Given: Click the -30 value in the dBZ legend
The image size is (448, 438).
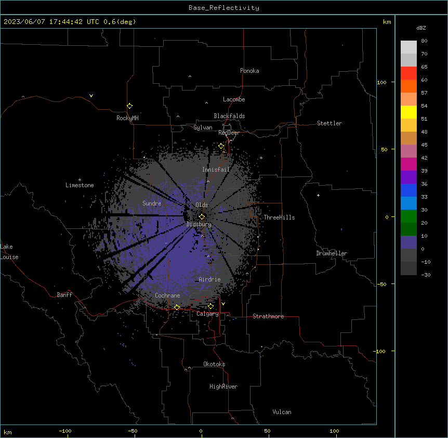Looking at the screenshot, I should point(426,275).
